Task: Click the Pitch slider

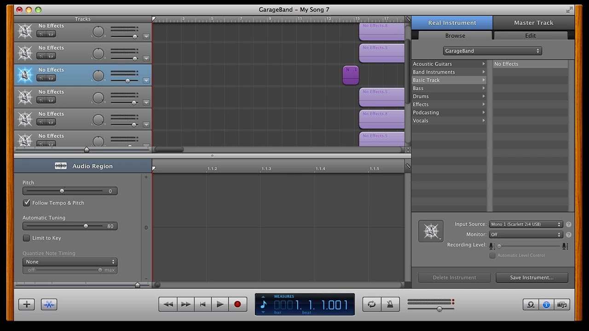Action: pyautogui.click(x=64, y=191)
